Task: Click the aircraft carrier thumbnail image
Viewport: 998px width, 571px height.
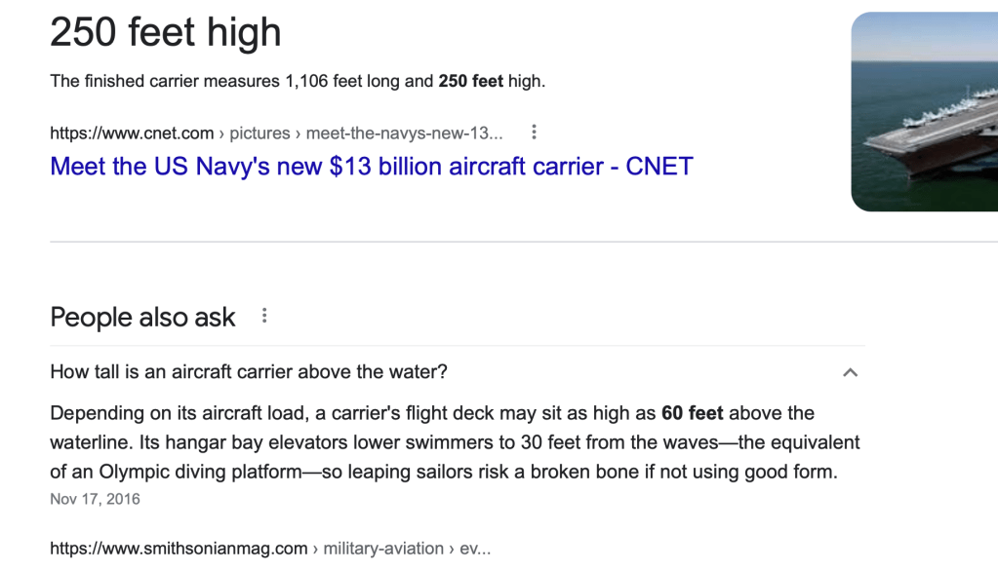Action: point(924,111)
